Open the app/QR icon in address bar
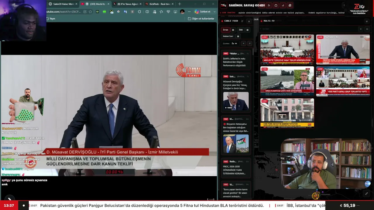 pos(85,12)
